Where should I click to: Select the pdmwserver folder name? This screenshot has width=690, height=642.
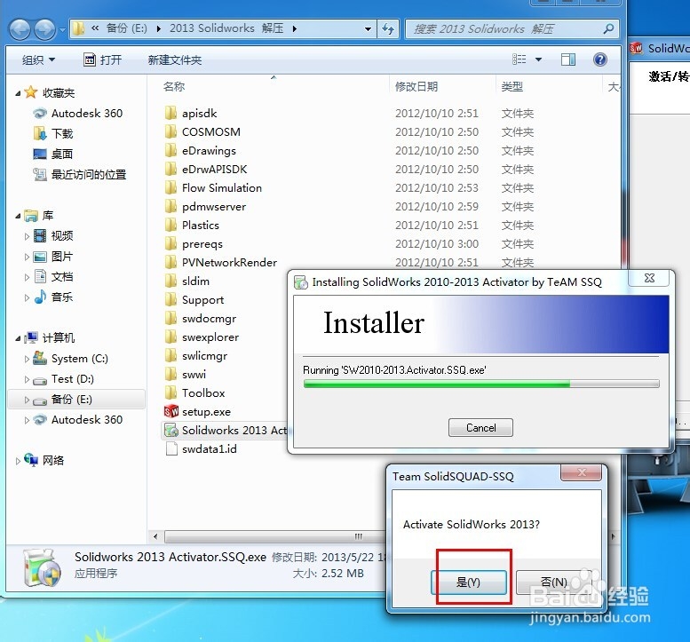[214, 206]
